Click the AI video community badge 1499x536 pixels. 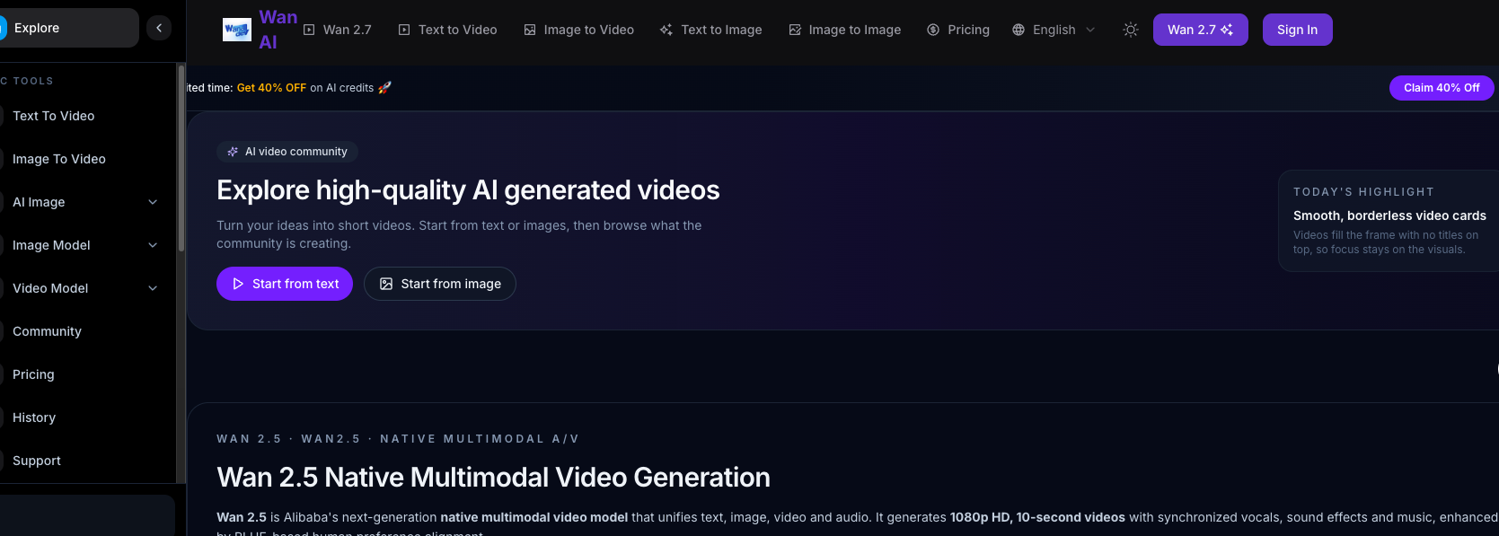tap(287, 152)
